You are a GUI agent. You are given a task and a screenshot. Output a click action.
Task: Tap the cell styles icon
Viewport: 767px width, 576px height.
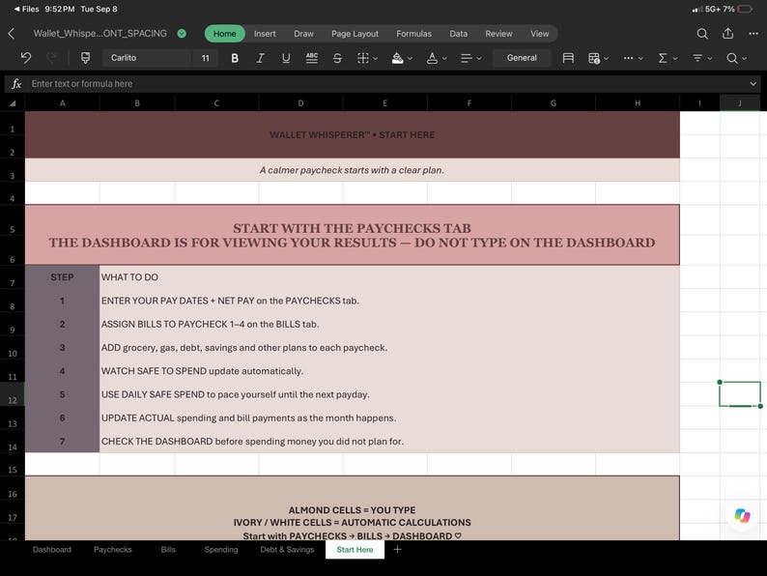(568, 58)
